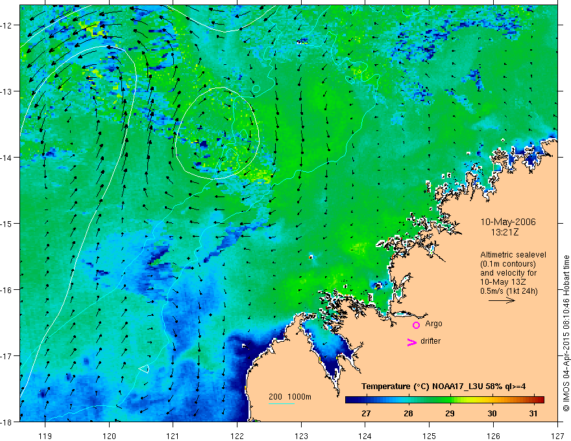This screenshot has width=571, height=441.
Task: Click the 'Altimetric sealevel' text
Action: 513,255
